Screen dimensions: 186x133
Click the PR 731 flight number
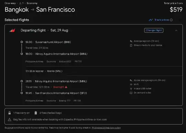pyautogui.click(x=78, y=62)
